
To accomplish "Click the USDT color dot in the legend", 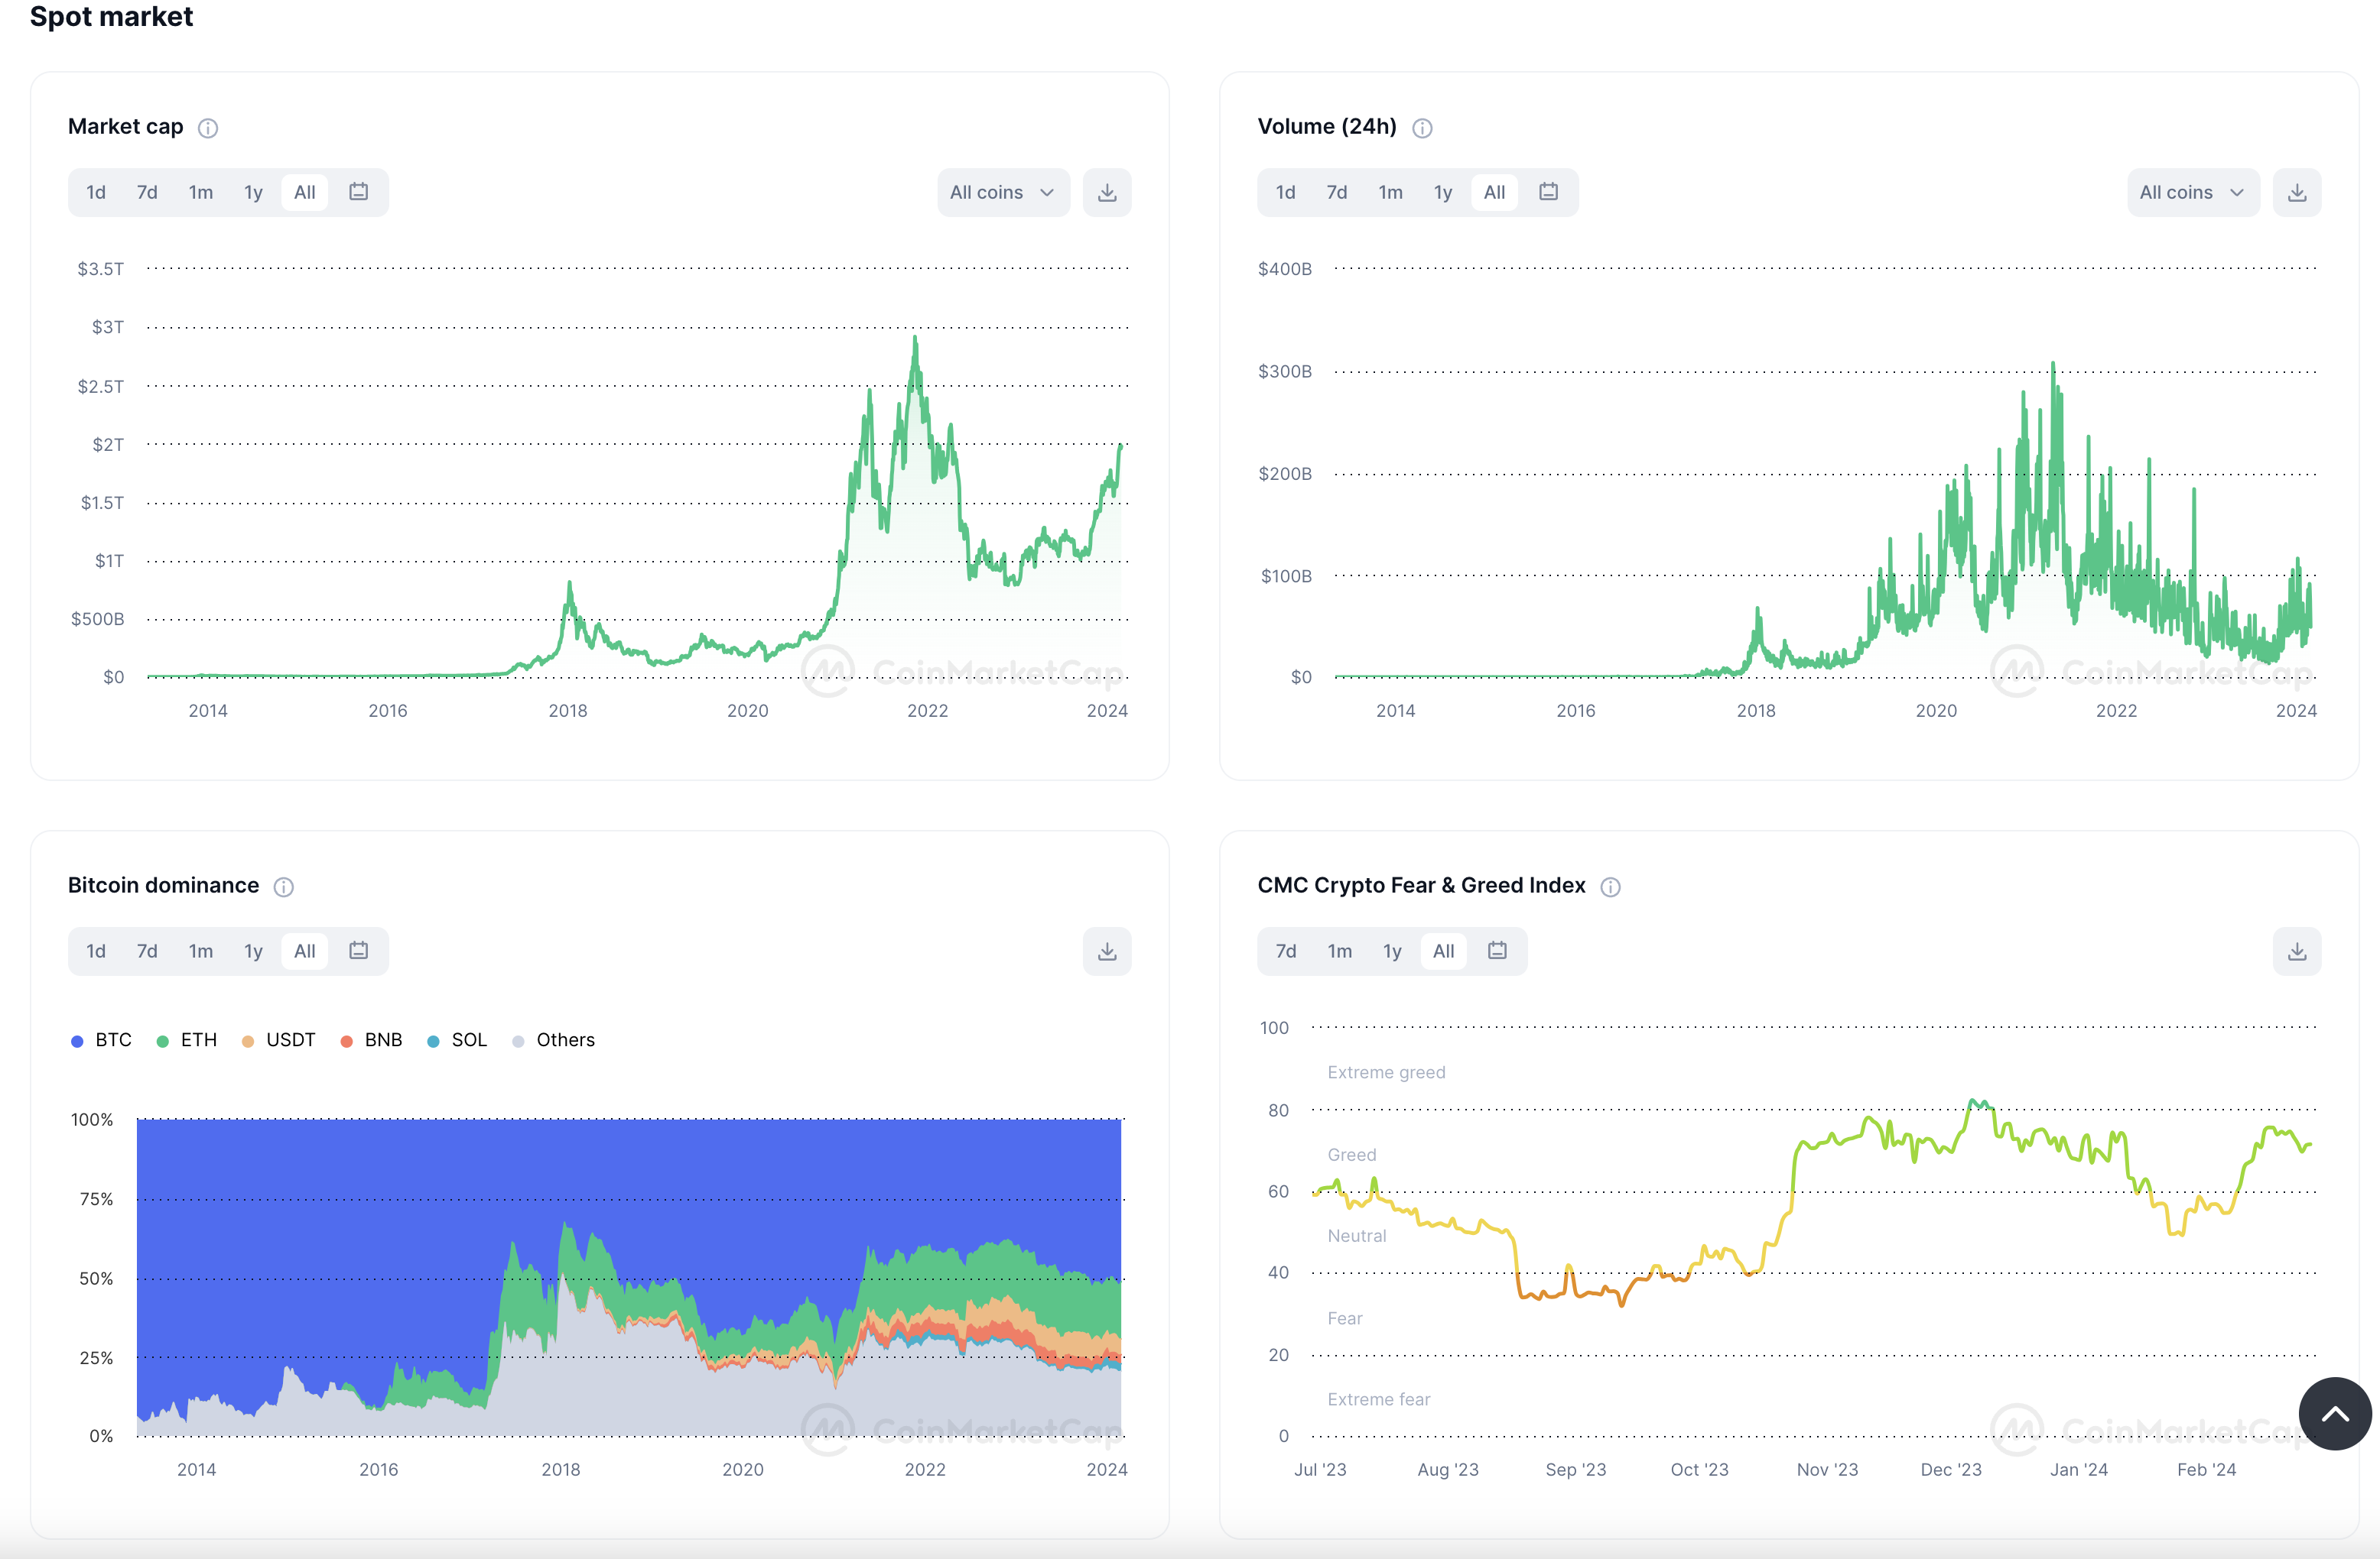I will [248, 1042].
